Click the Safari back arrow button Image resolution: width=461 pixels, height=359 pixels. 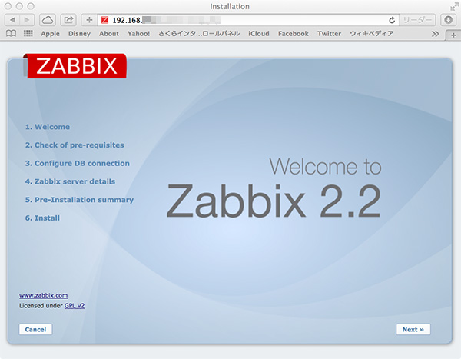pos(12,19)
